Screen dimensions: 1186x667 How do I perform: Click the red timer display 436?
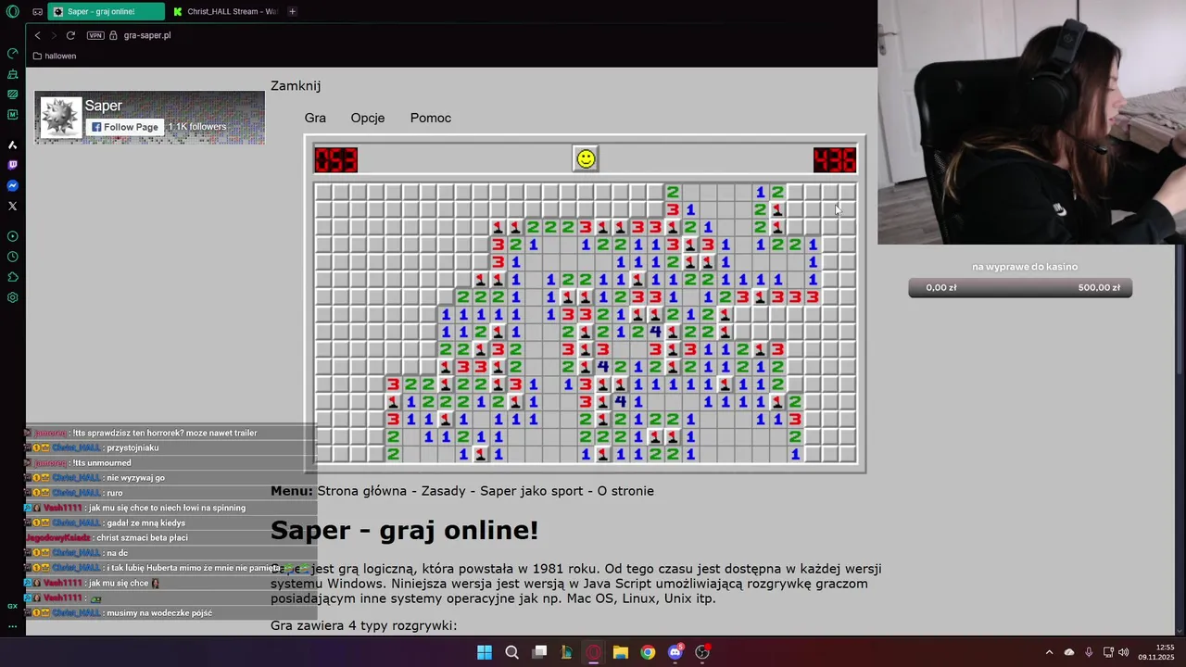pyautogui.click(x=834, y=159)
